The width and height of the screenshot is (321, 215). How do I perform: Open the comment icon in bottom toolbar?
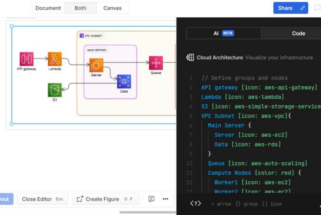tap(151, 199)
